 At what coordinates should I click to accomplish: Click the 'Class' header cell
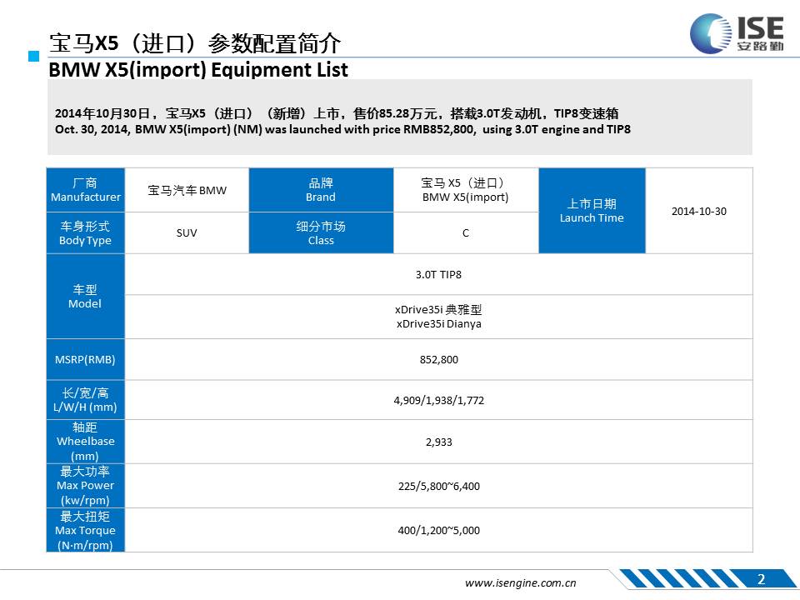[x=321, y=233]
